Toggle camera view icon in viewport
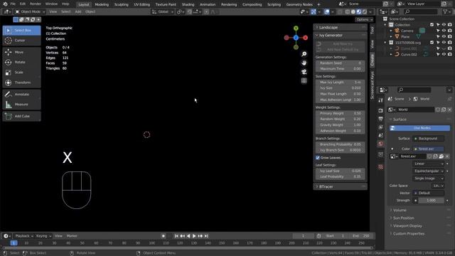The width and height of the screenshot is (455, 256). [304, 72]
